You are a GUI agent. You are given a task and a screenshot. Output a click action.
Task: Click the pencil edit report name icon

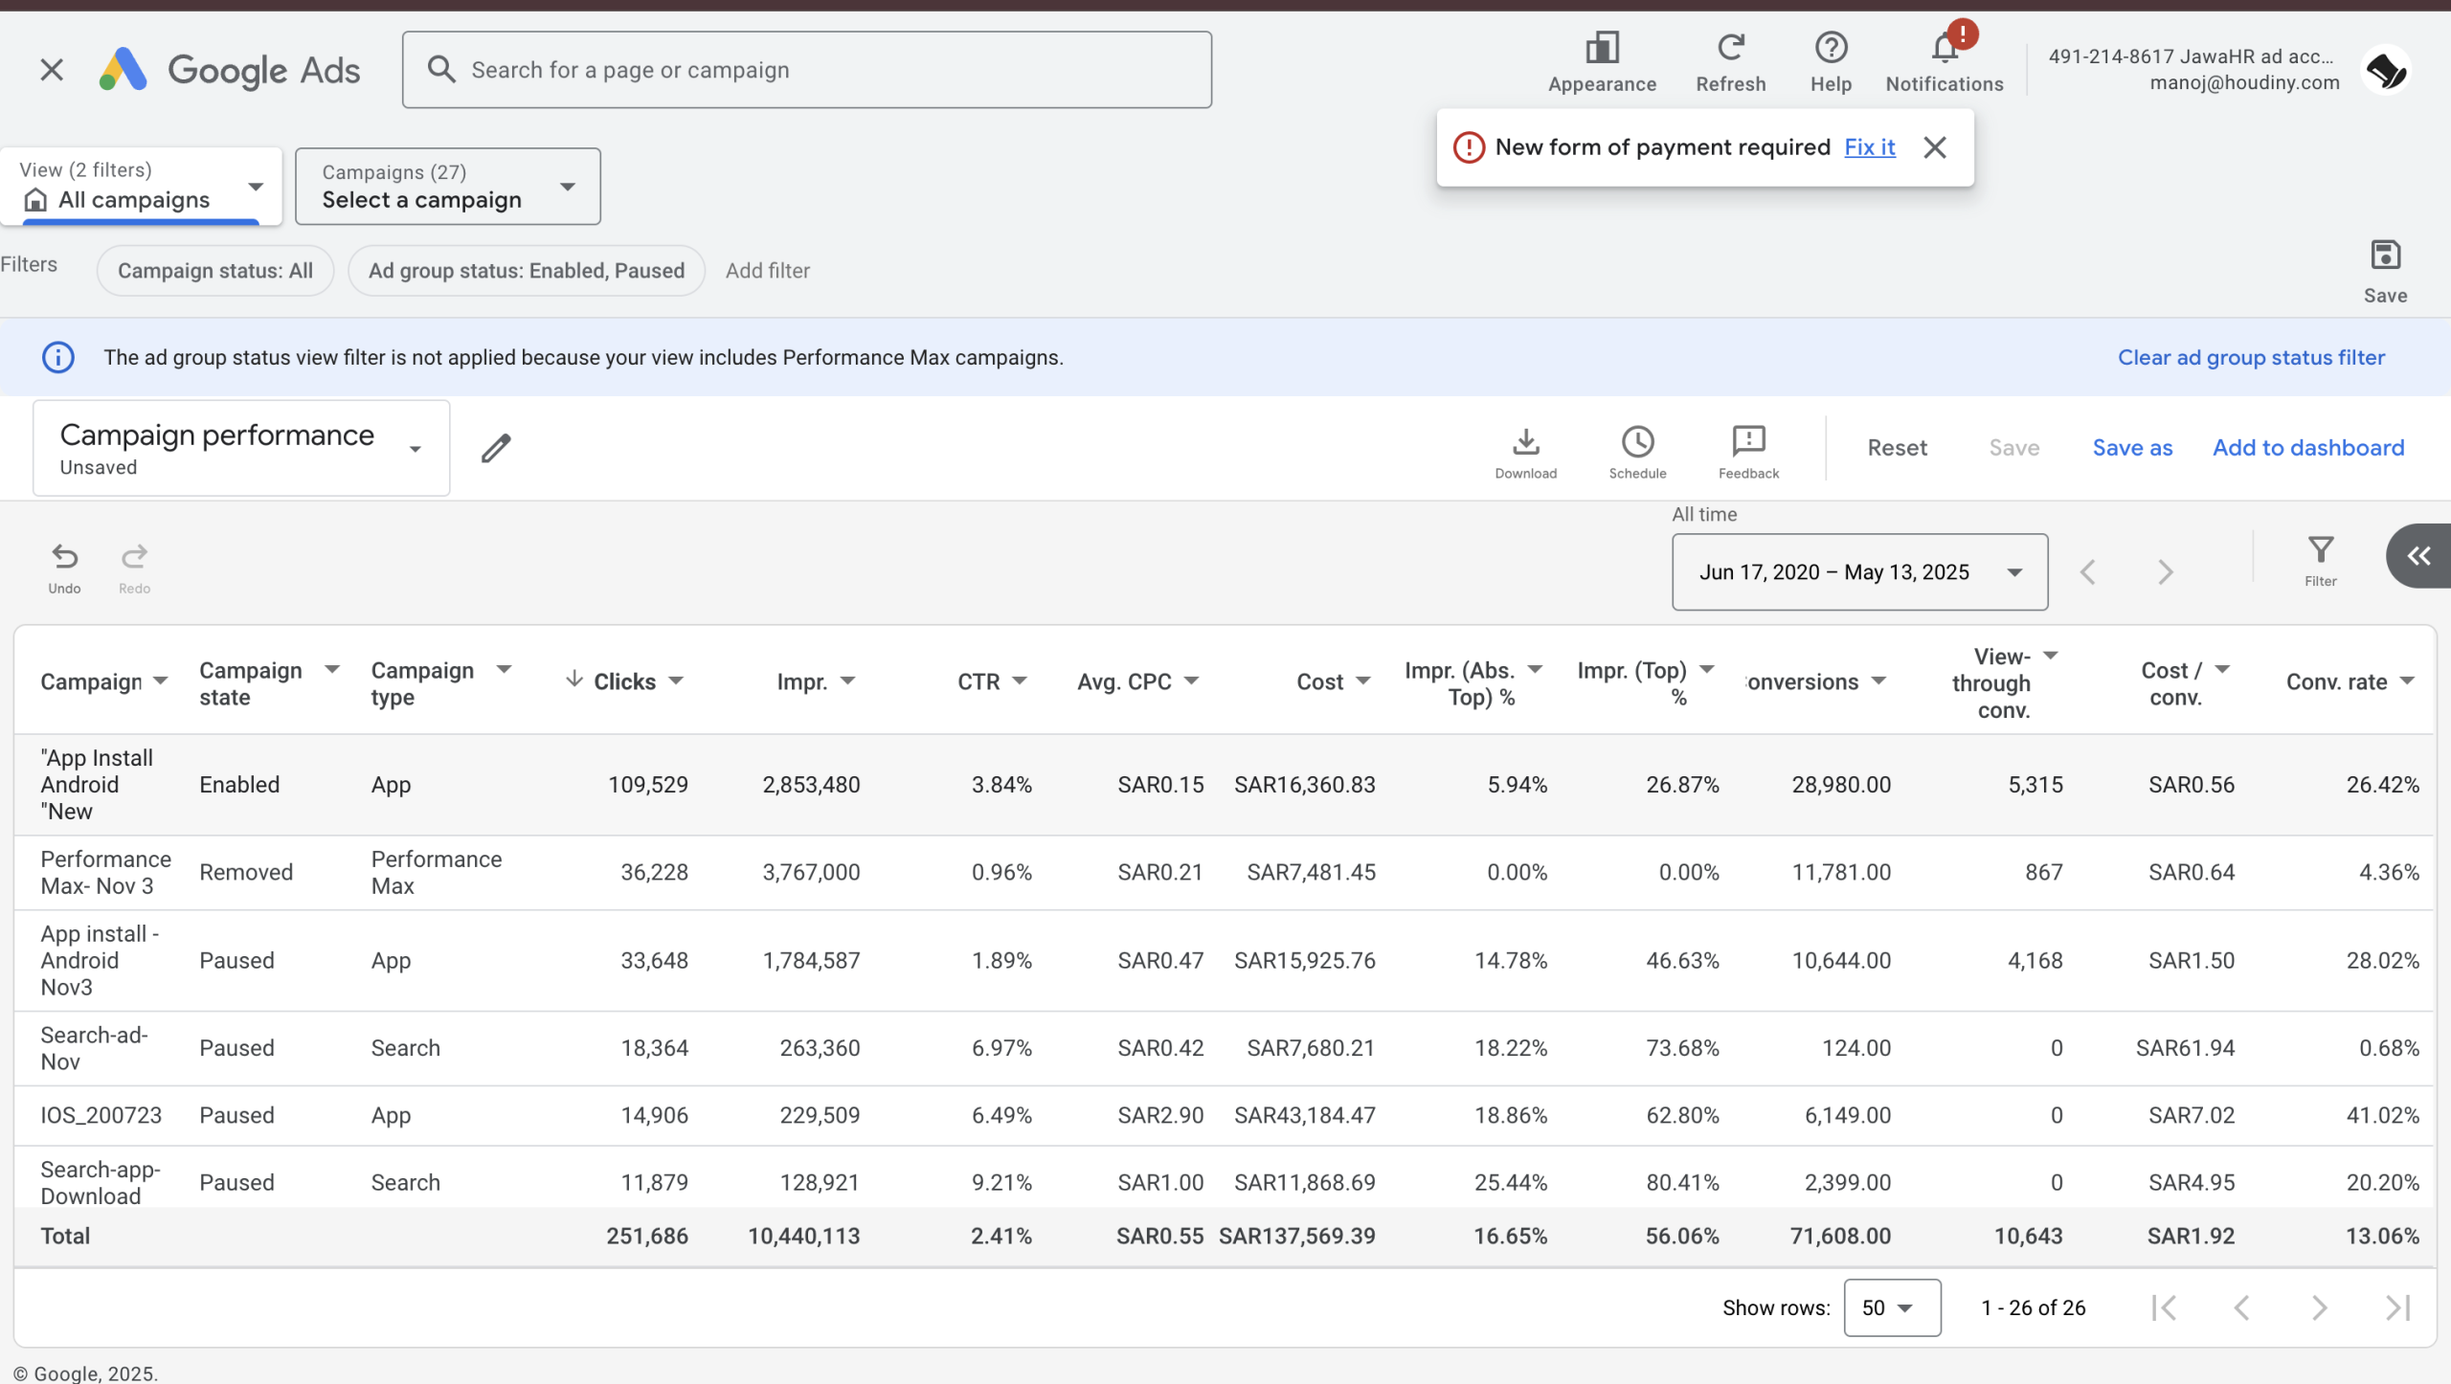[x=496, y=448]
